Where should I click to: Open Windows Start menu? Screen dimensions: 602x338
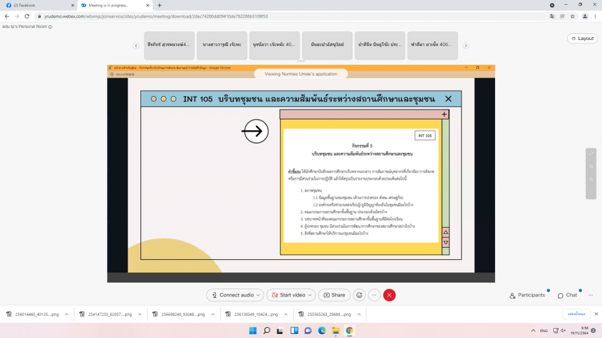coord(253,331)
